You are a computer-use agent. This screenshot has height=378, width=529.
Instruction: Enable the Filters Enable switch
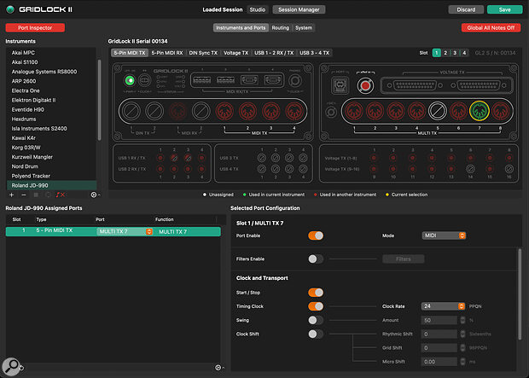pos(316,259)
